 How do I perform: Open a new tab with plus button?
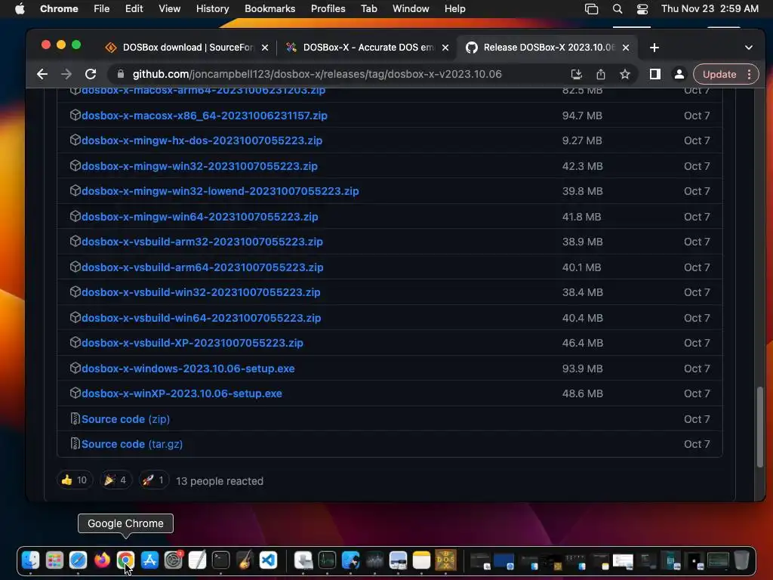pos(654,48)
